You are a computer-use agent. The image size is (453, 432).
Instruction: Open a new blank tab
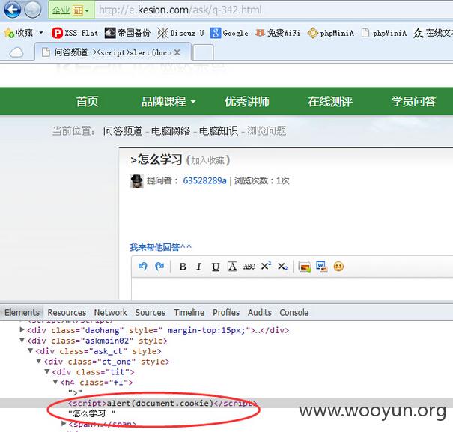(x=203, y=52)
